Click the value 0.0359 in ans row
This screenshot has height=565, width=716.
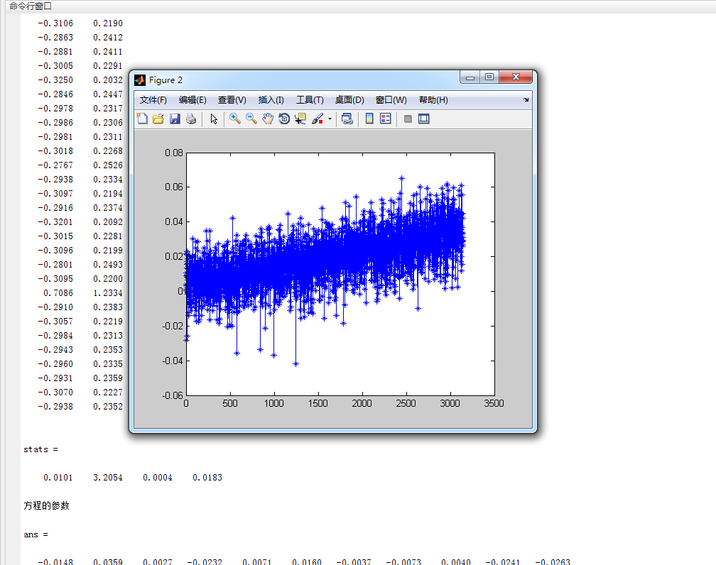[108, 561]
